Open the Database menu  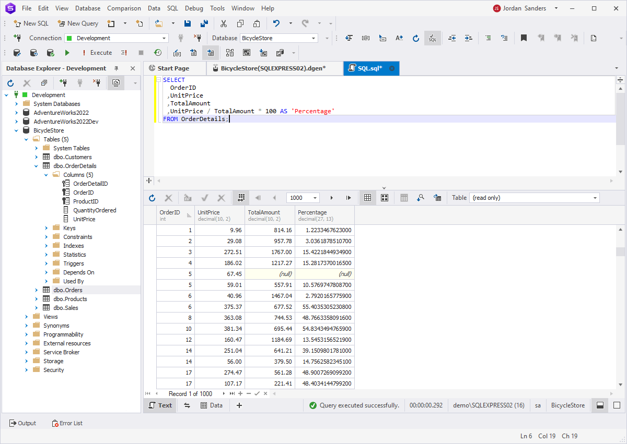pos(88,8)
